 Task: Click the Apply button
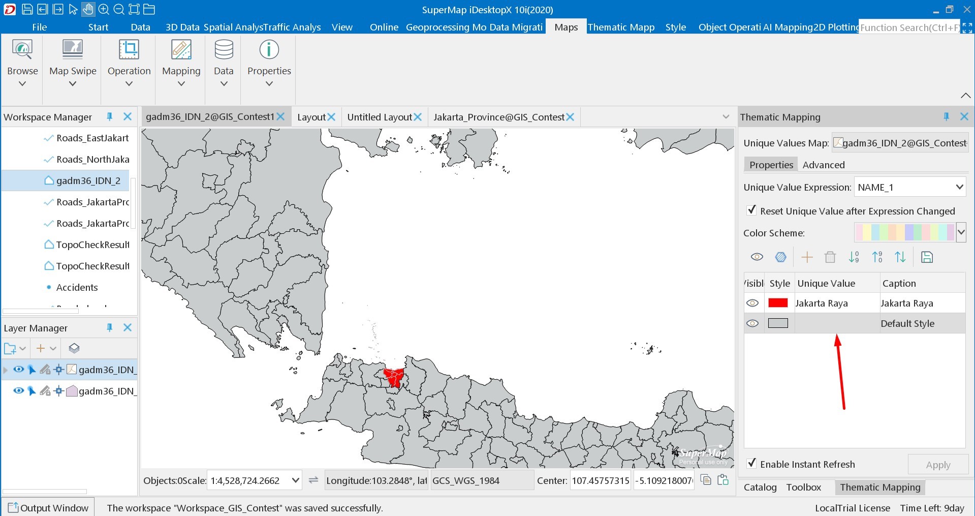click(x=938, y=465)
